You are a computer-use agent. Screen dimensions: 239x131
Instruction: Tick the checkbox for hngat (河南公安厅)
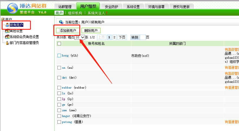click(59, 116)
